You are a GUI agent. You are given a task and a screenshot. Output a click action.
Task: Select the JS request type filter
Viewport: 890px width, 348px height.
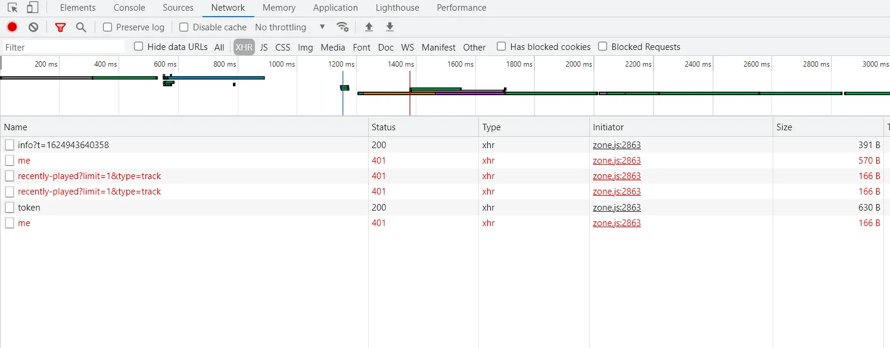(x=264, y=47)
